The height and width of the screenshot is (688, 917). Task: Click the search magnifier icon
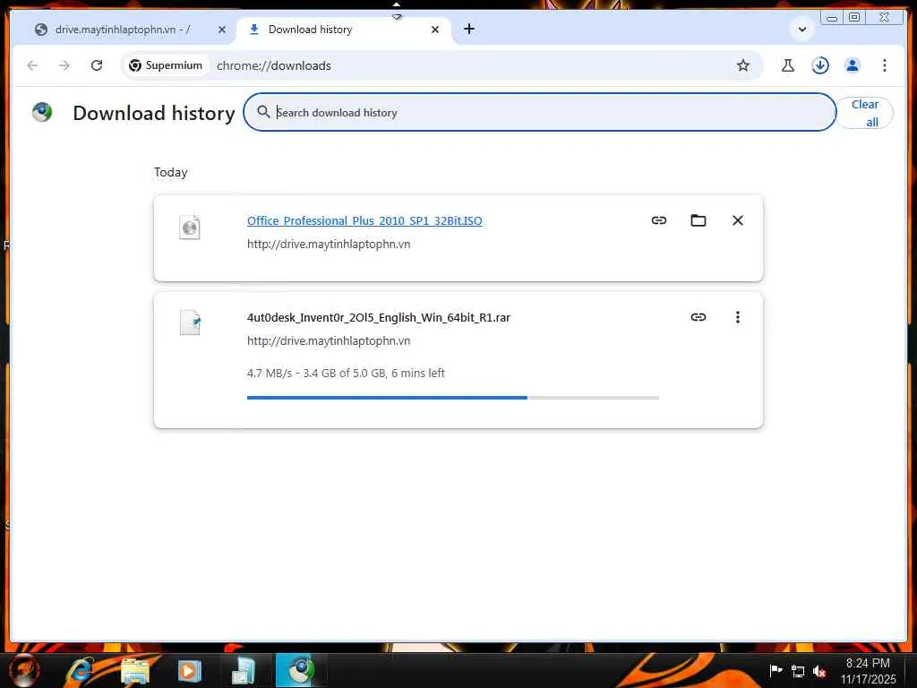tap(263, 112)
